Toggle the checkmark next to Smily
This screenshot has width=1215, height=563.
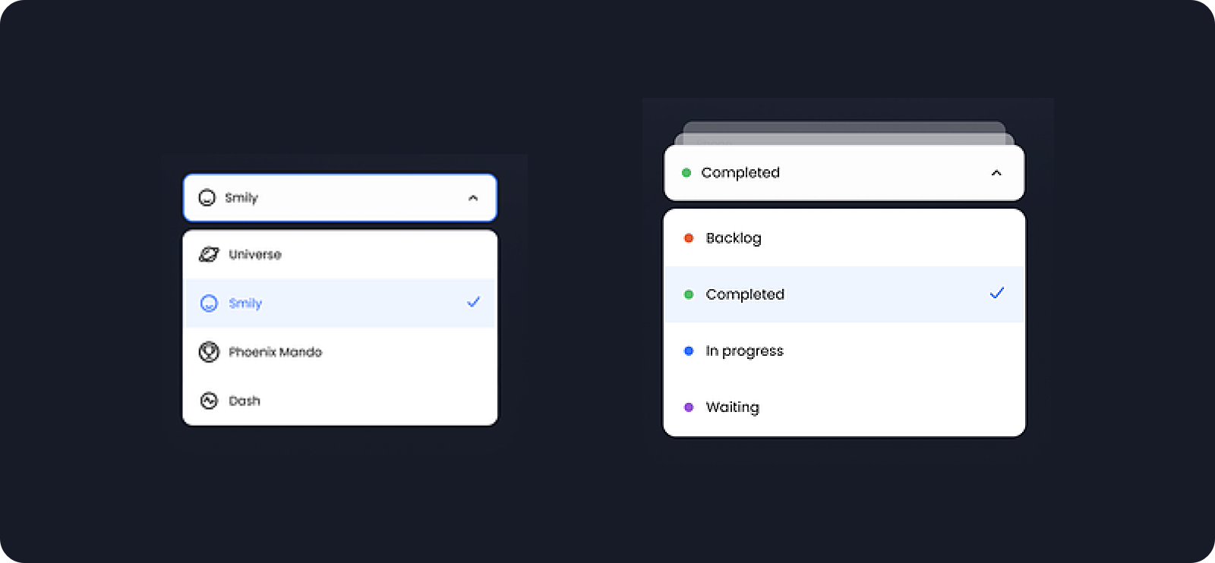click(474, 302)
